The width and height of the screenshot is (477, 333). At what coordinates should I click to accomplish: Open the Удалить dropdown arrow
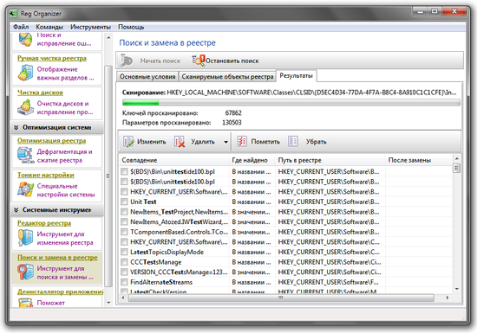coord(225,142)
